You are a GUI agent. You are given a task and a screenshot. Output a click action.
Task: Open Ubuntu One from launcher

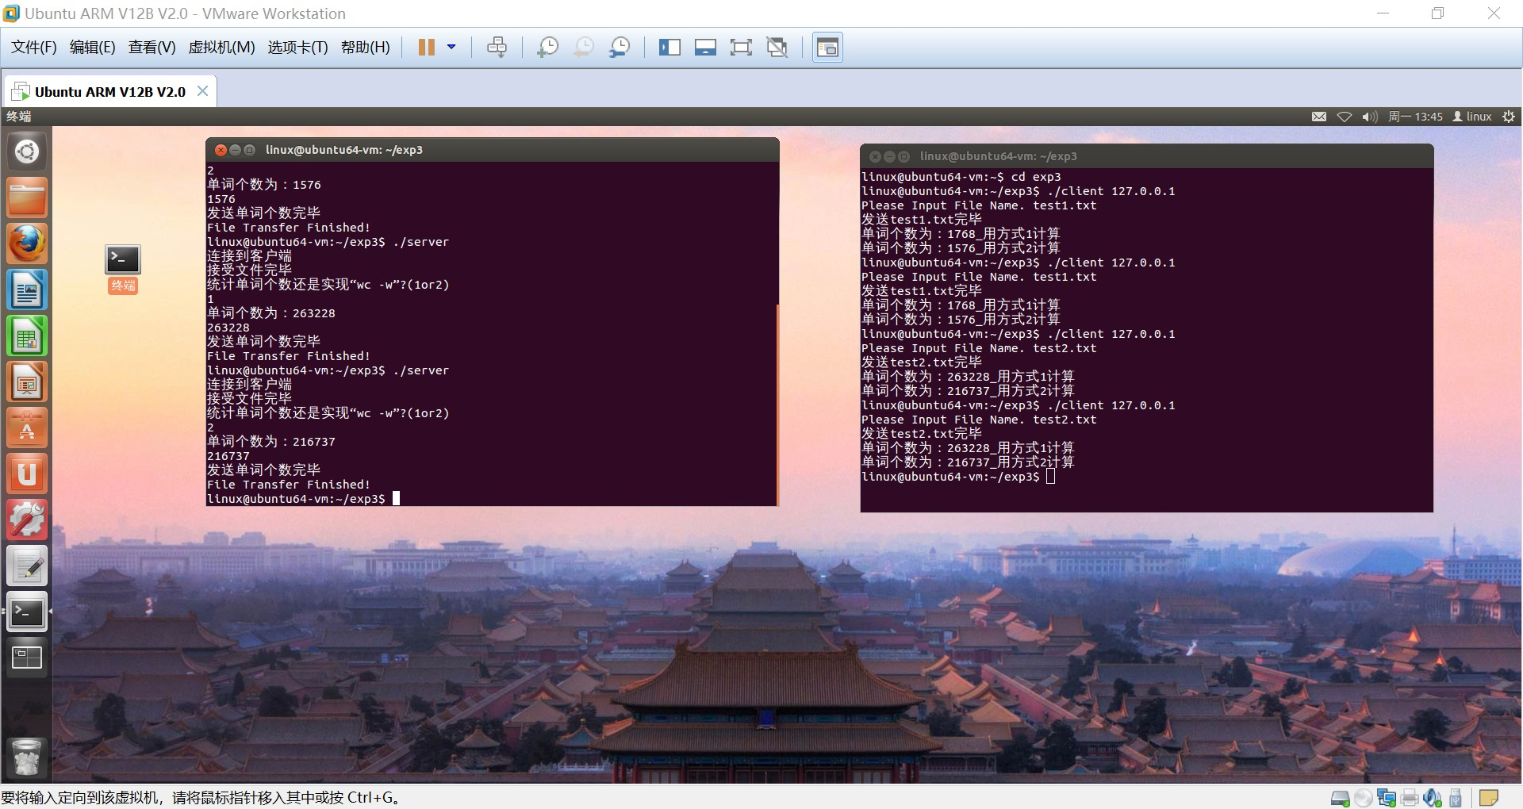27,474
